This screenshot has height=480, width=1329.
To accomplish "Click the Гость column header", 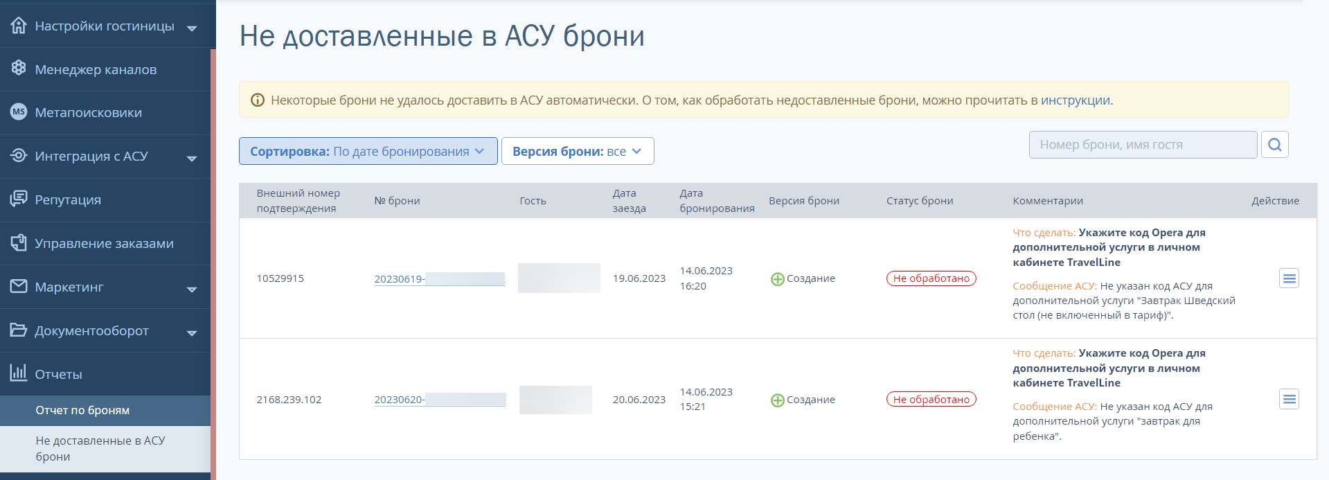I will coord(533,201).
